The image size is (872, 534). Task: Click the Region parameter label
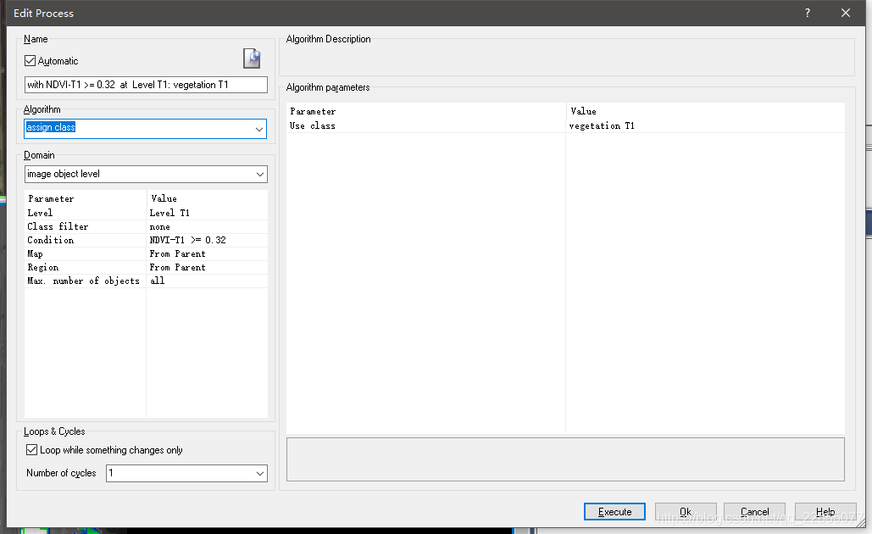pos(43,267)
